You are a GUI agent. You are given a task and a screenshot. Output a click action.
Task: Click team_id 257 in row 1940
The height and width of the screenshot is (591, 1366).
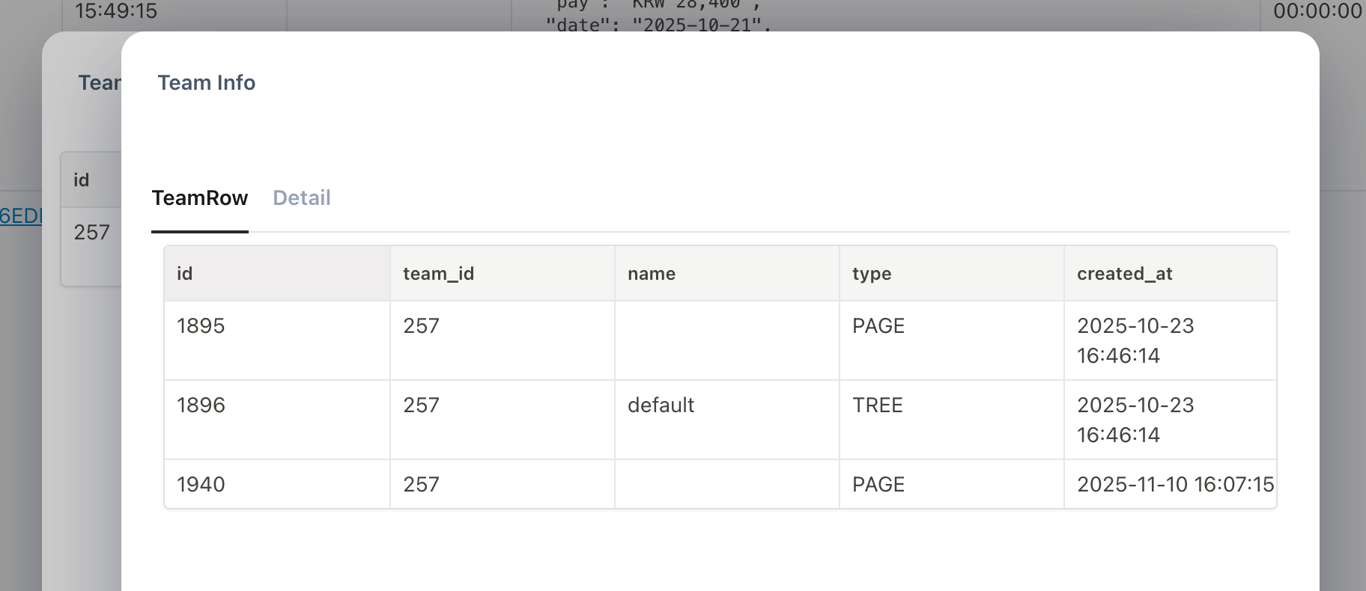coord(503,484)
